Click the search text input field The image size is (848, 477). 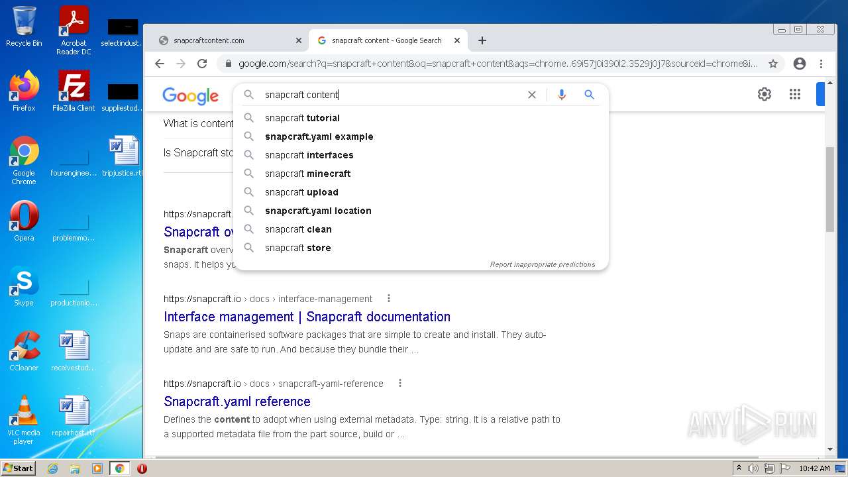(x=391, y=95)
